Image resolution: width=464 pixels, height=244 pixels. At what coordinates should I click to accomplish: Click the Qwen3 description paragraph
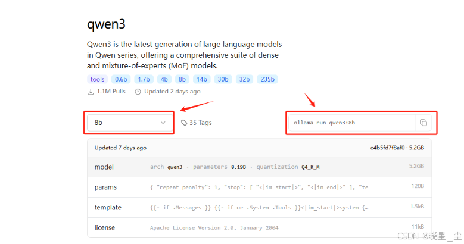coord(185,55)
